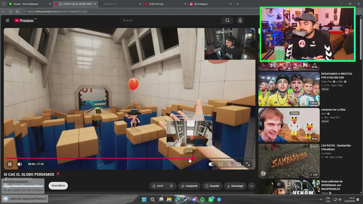Open the Windows Start menu
The image size is (363, 204).
point(144,199)
